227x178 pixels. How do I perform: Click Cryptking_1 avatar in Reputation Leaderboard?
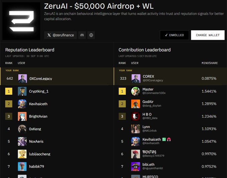[22, 91]
